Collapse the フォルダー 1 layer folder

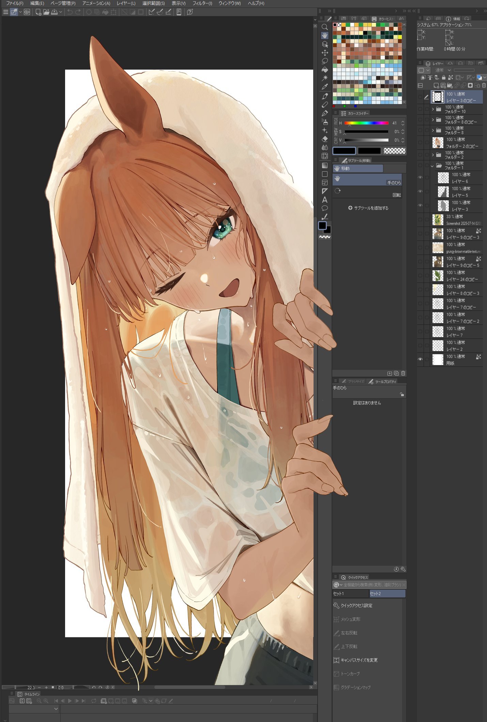click(x=433, y=166)
